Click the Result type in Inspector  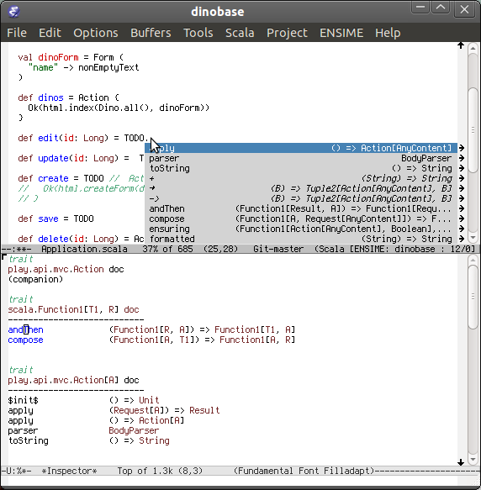204,410
